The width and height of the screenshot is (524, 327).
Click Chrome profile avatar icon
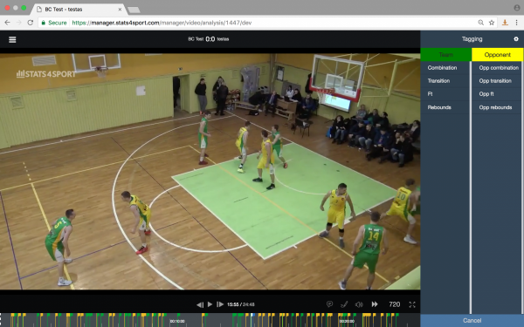(x=517, y=7)
